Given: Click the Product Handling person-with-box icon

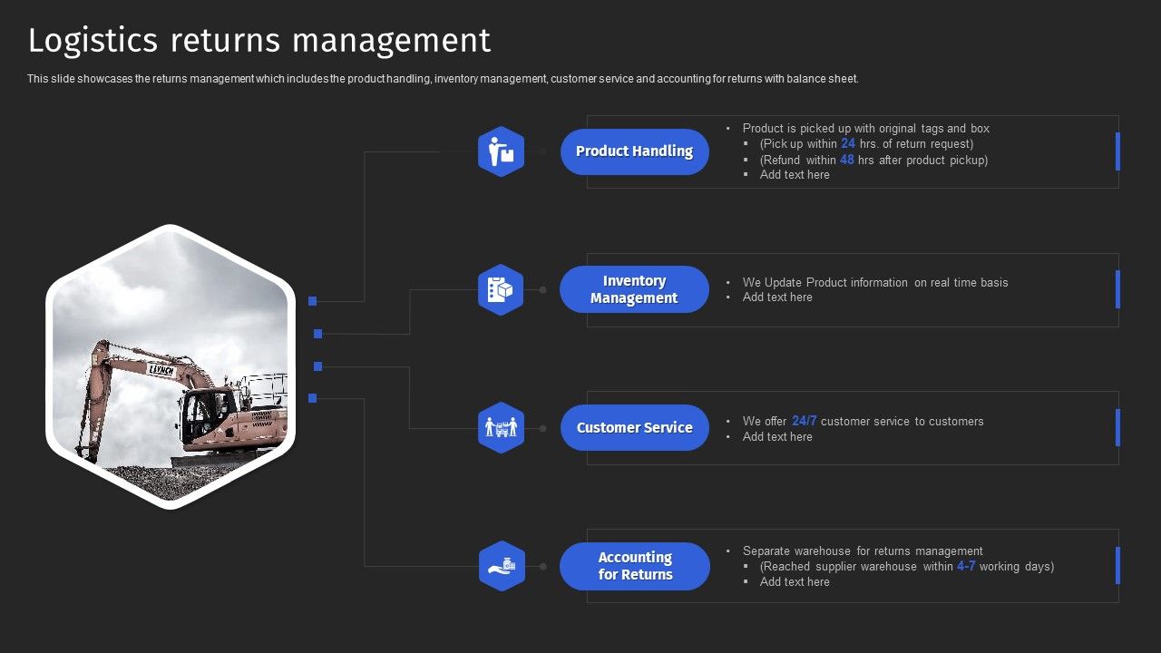Looking at the screenshot, I should [501, 151].
